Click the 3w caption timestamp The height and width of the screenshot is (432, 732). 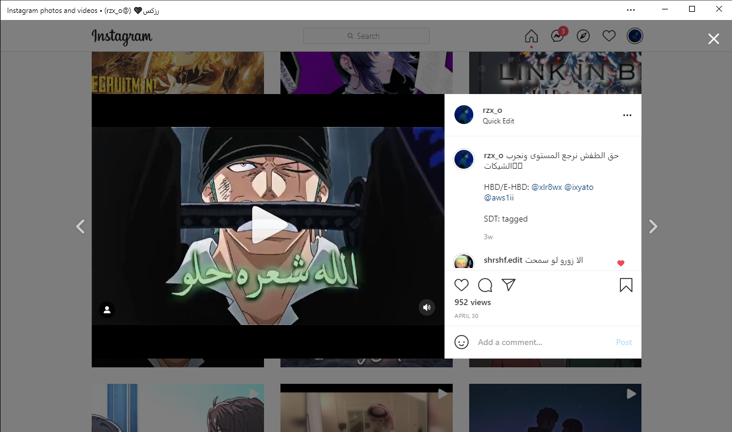pos(488,237)
